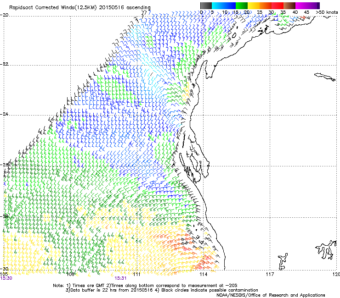Click the red 30-35 knots legend swatch
Viewport: 340px width, 298px height.
[x=278, y=6]
